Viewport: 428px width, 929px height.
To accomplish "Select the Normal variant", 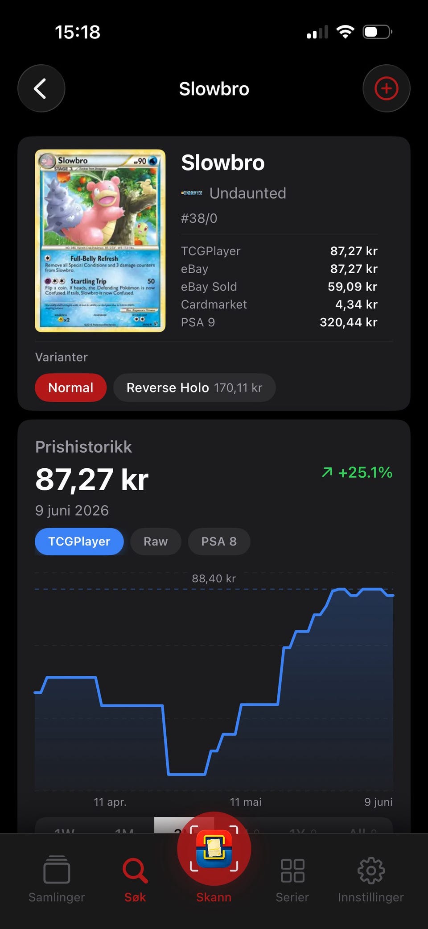I will click(x=70, y=387).
